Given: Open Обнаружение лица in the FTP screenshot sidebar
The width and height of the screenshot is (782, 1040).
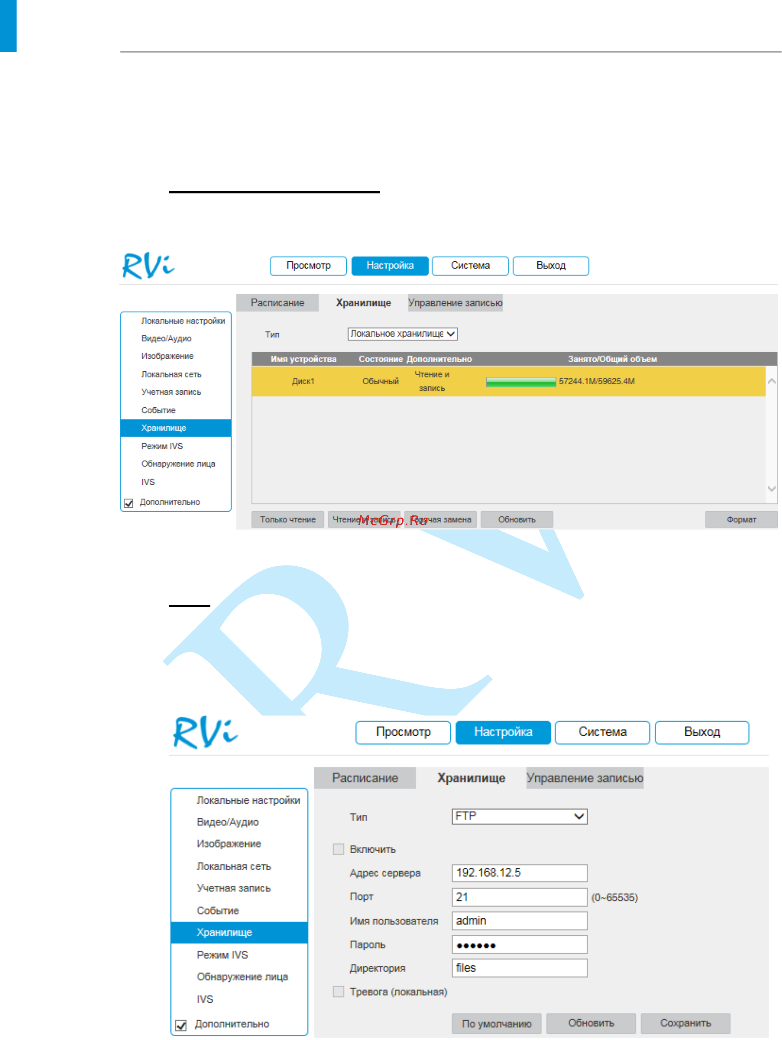Looking at the screenshot, I should click(x=242, y=978).
